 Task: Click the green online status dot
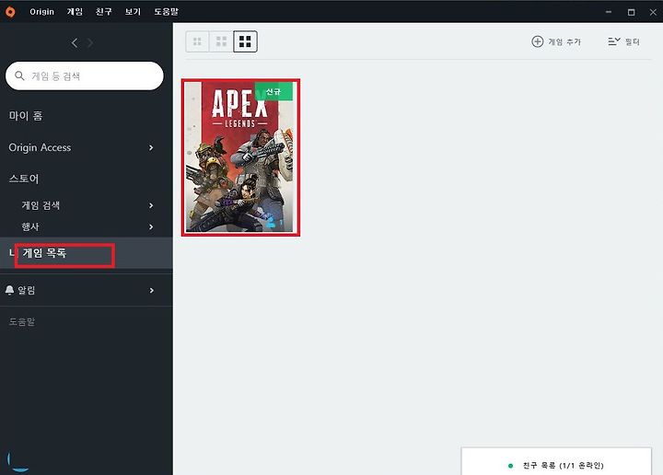[510, 466]
